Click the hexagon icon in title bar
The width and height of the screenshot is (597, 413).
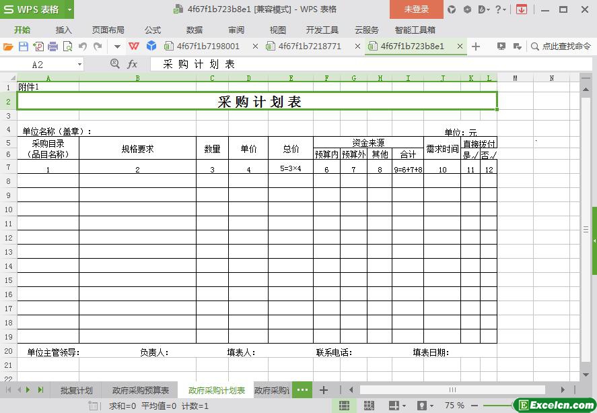click(467, 9)
